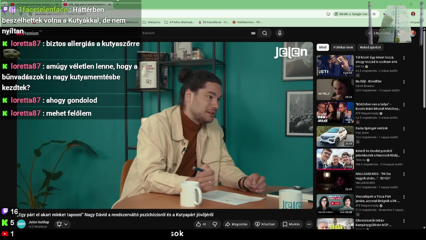Click the video title 'Egy párt el akart minket taposni'

click(x=115, y=215)
